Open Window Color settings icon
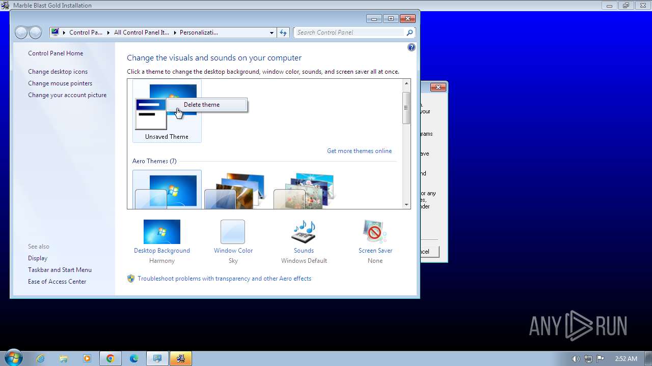Image resolution: width=652 pixels, height=366 pixels. click(x=233, y=232)
